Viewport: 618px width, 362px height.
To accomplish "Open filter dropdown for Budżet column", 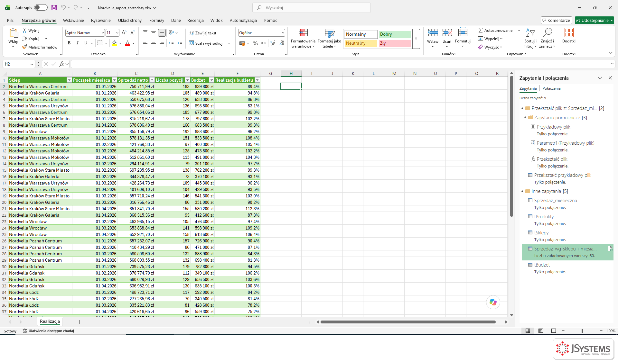I will [x=211, y=80].
